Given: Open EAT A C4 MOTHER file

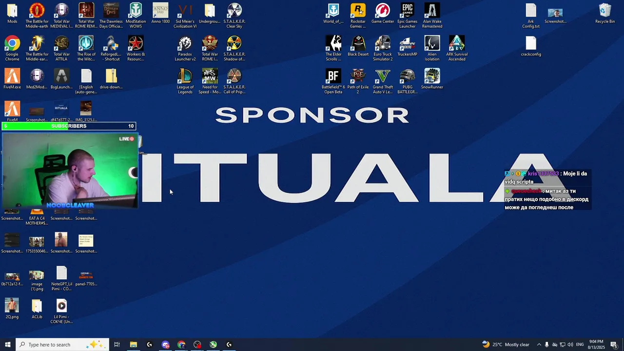Looking at the screenshot, I should coord(37,216).
